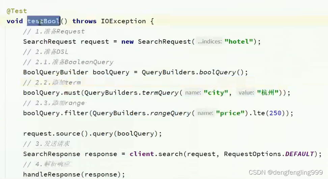Click the "2.1" BooleanQuery comment line
Viewport: 328px width, 179px height.
click(x=68, y=62)
